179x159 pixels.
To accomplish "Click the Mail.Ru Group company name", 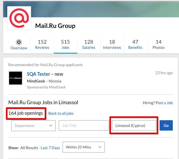I will pyautogui.click(x=55, y=26).
